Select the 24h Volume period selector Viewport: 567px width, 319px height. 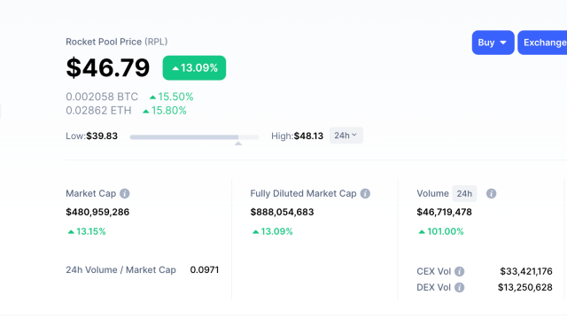tap(464, 194)
